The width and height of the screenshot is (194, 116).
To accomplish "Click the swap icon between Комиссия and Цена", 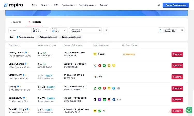I will pyautogui.click(x=49, y=45).
